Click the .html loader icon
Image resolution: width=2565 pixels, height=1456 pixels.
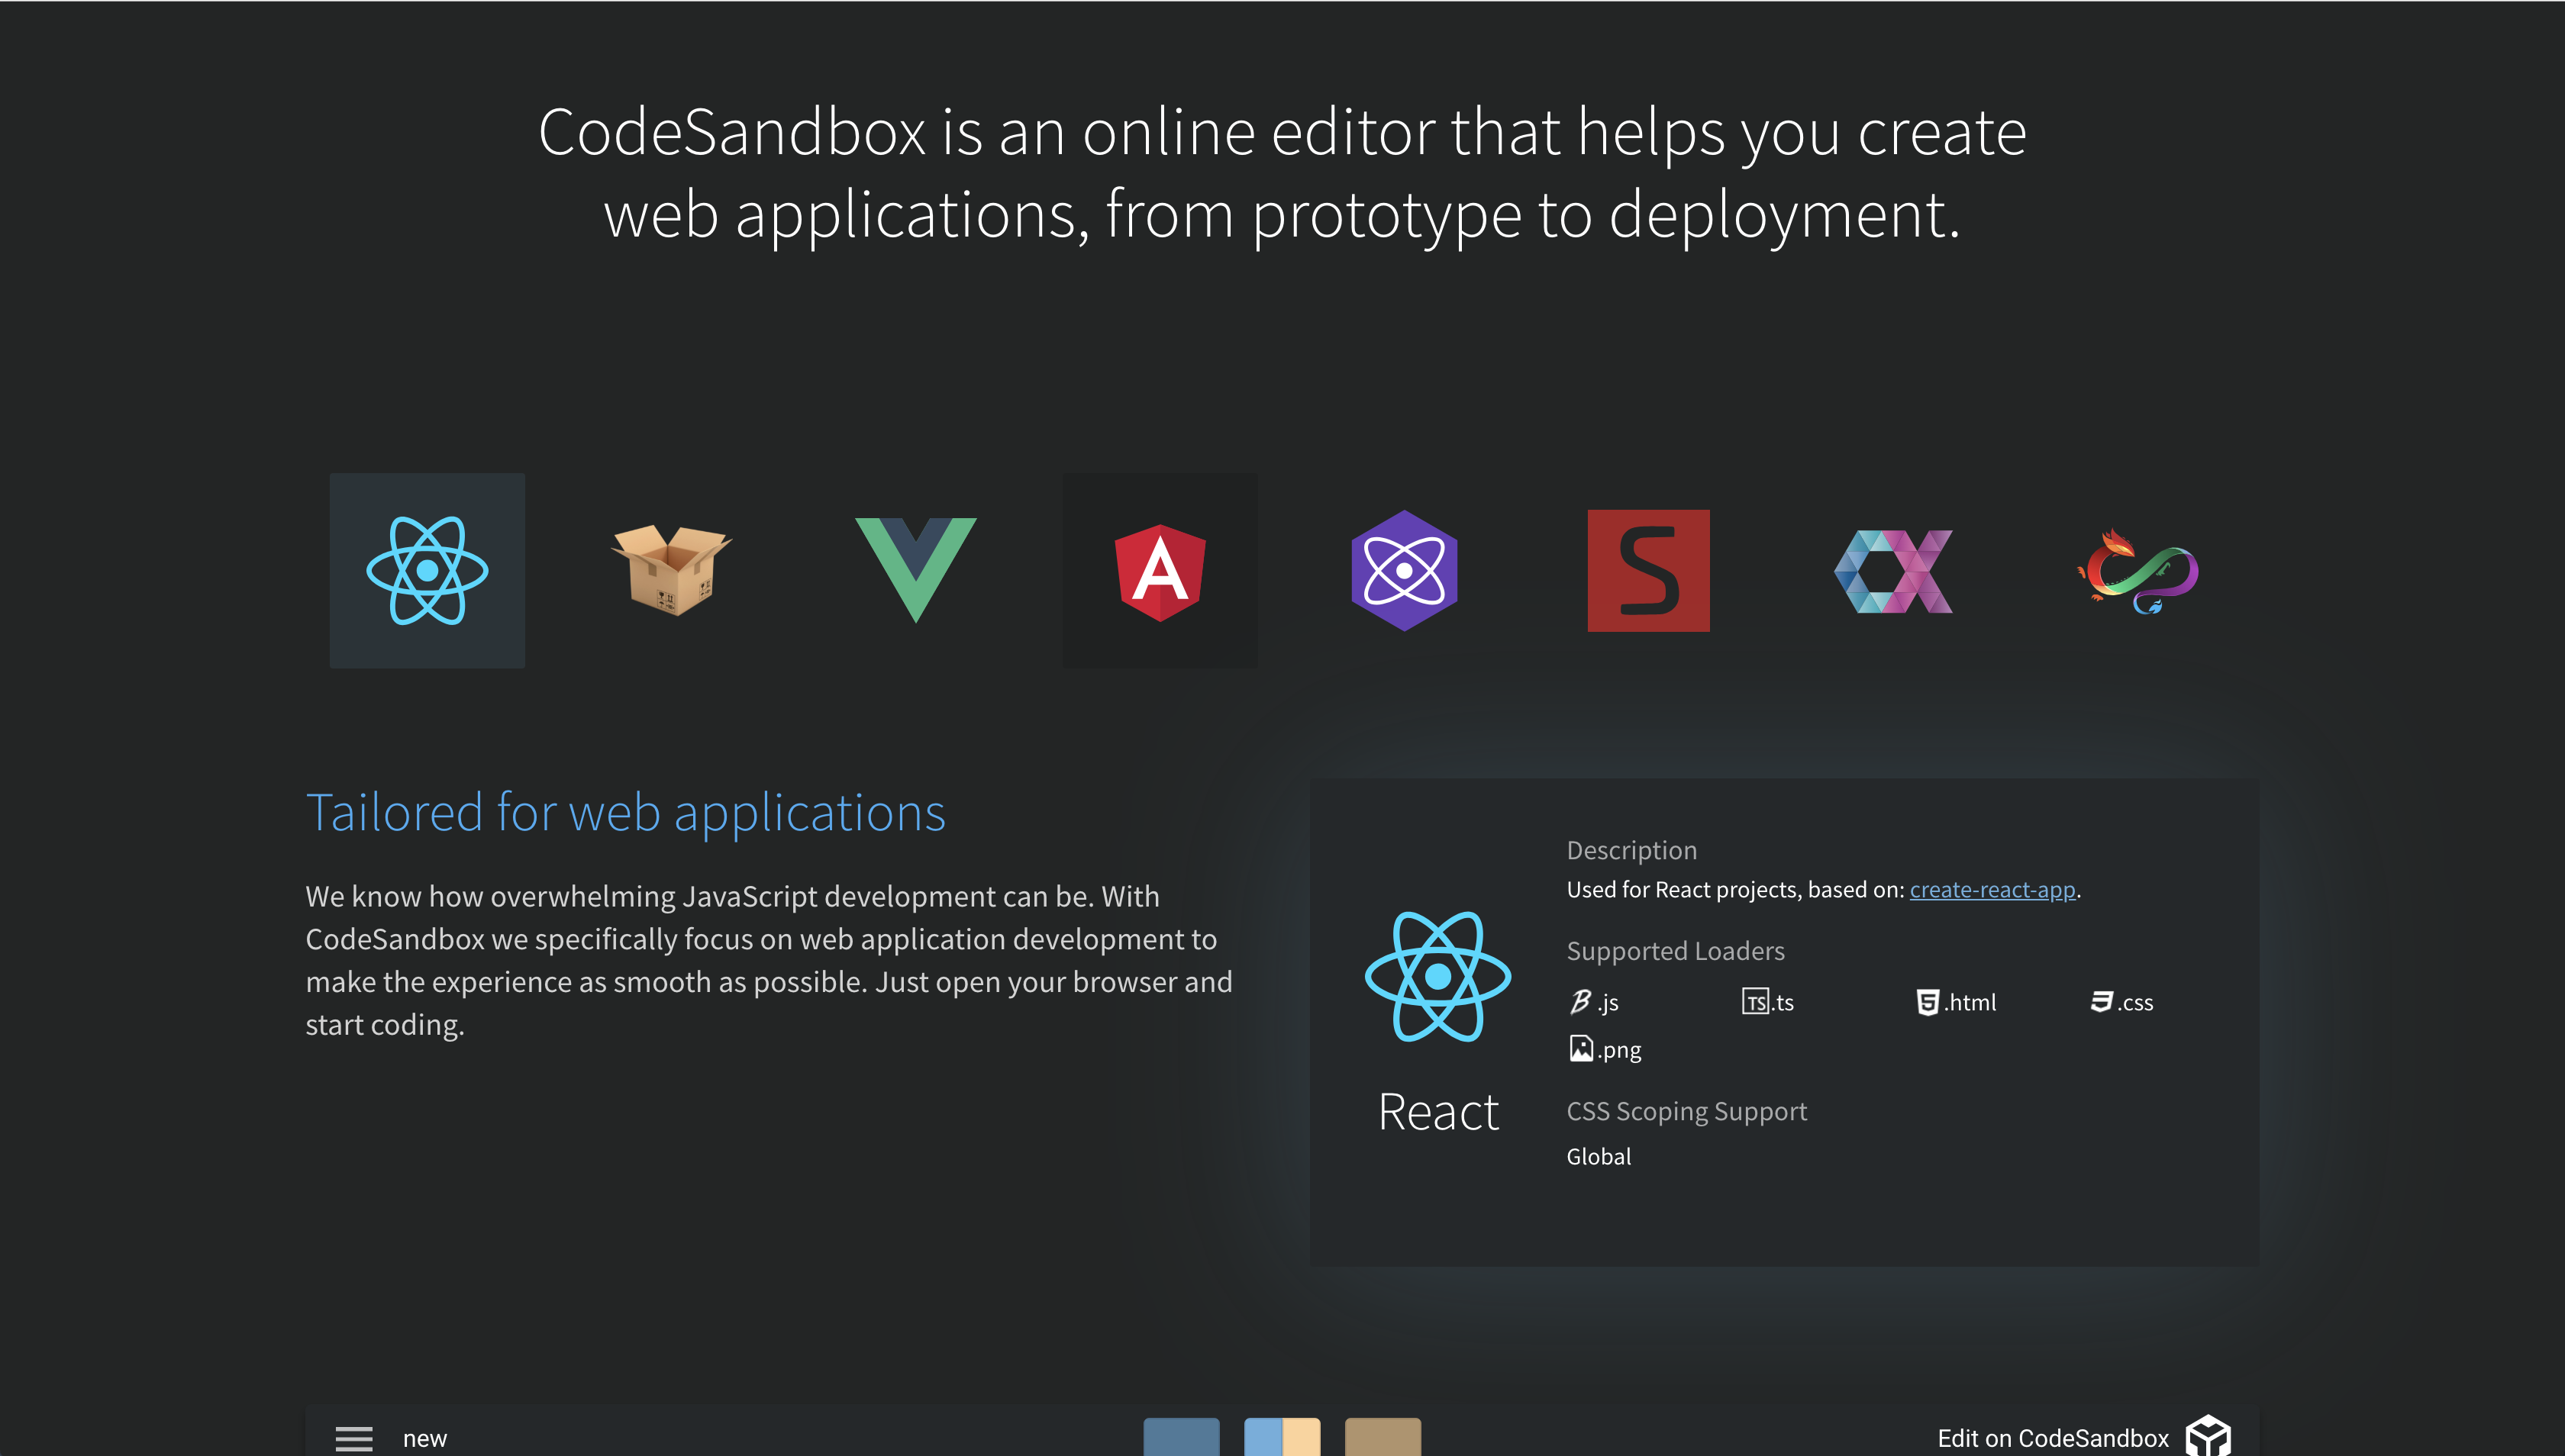[1927, 1002]
